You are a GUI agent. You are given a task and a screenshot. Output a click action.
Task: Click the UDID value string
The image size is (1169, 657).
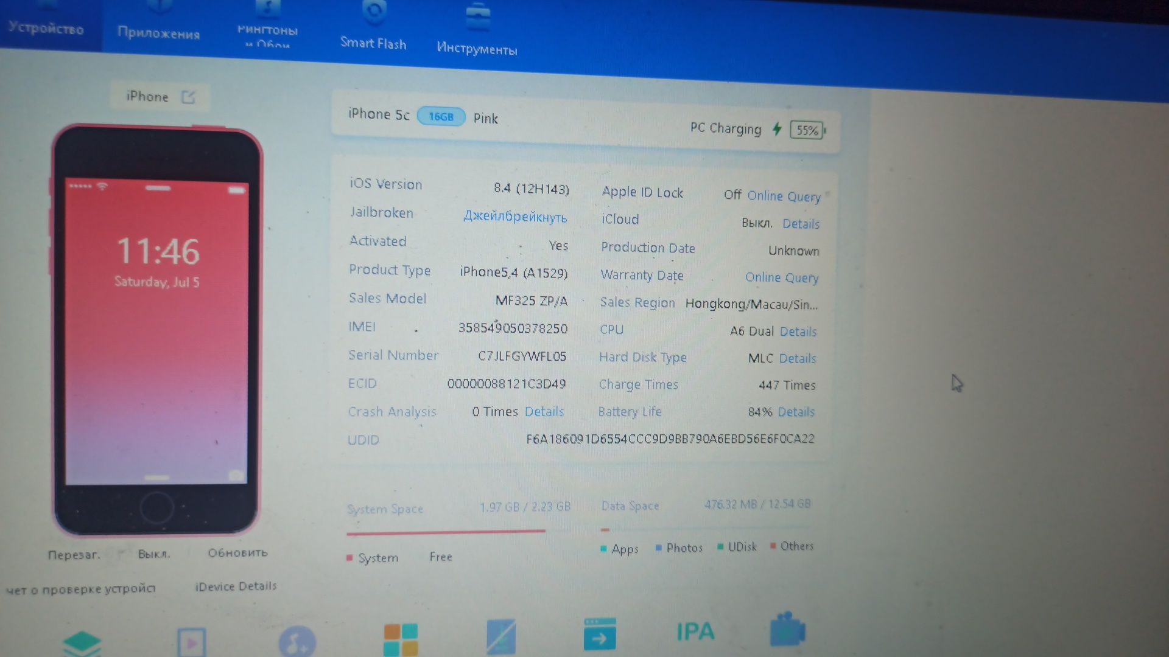coord(670,439)
